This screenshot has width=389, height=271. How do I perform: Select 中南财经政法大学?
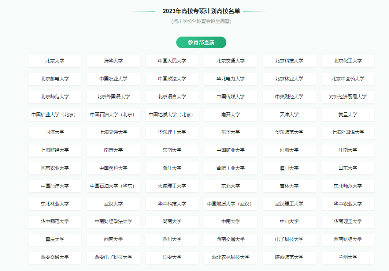114,222
